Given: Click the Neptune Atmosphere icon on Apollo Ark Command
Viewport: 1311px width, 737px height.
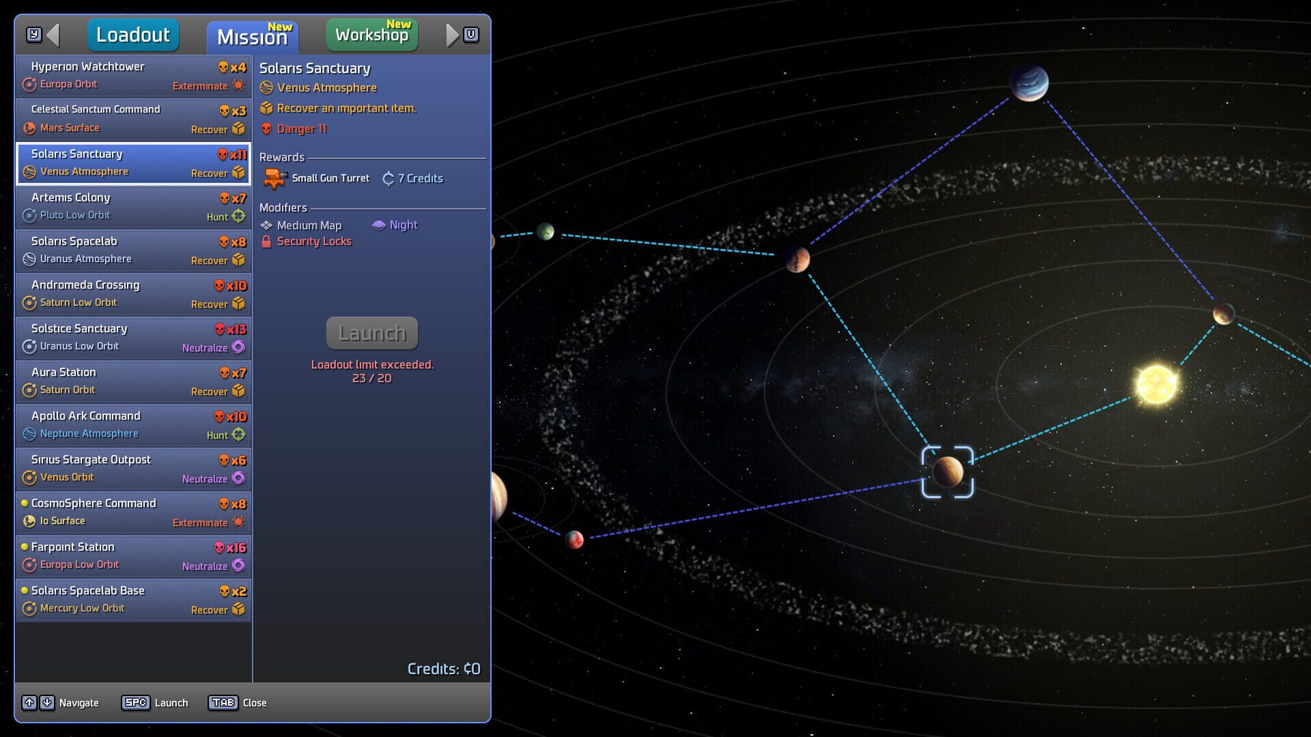Looking at the screenshot, I should (28, 433).
